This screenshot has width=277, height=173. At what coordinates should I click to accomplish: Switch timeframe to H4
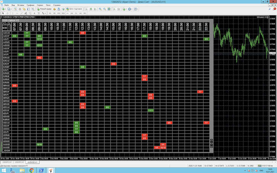point(71,13)
